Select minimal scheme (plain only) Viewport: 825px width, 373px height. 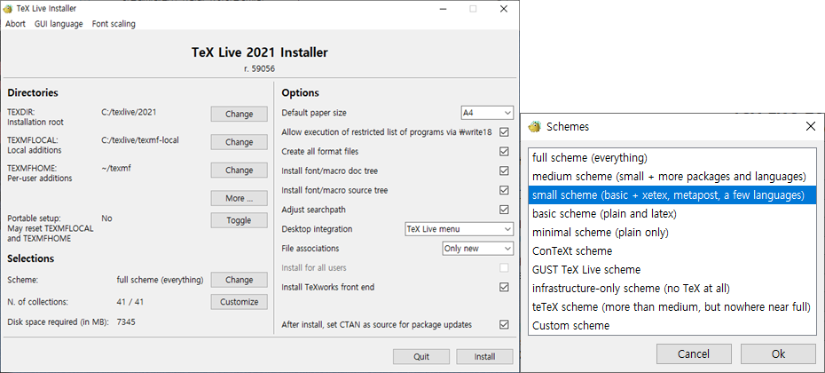(672, 233)
